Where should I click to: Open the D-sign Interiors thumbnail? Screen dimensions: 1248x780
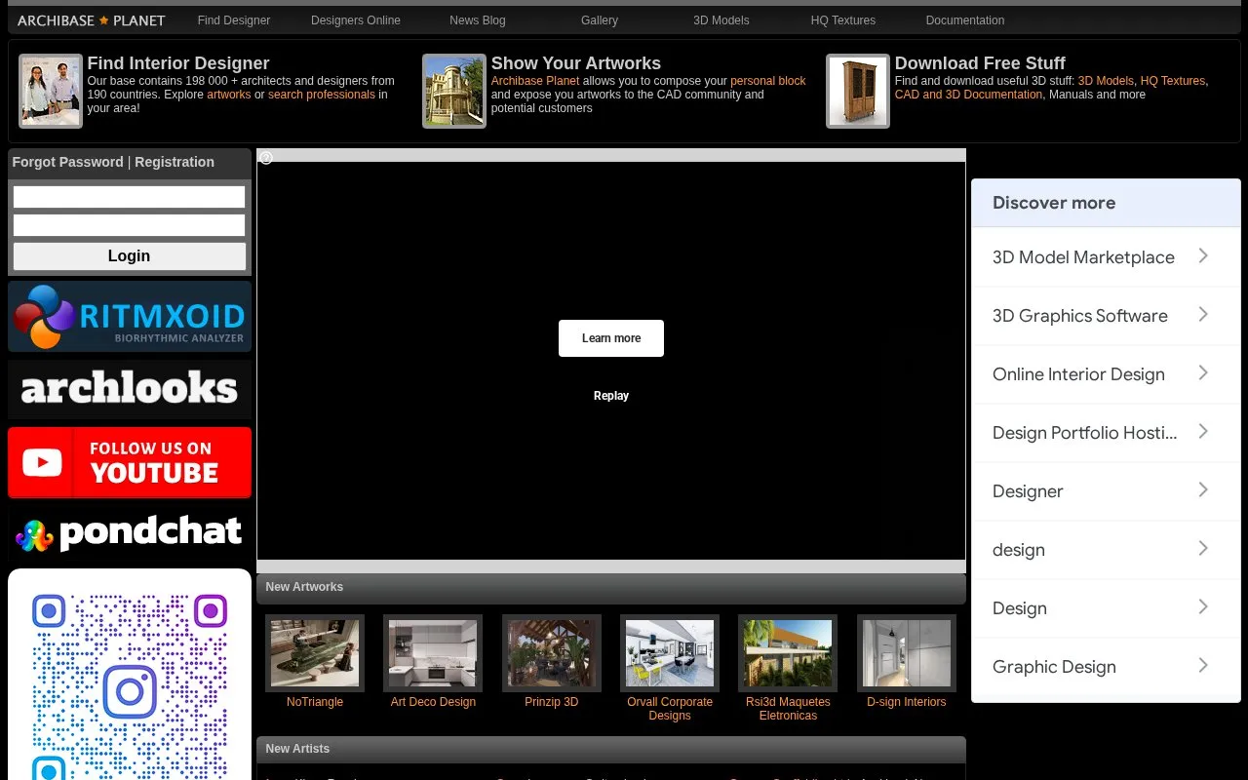(907, 653)
